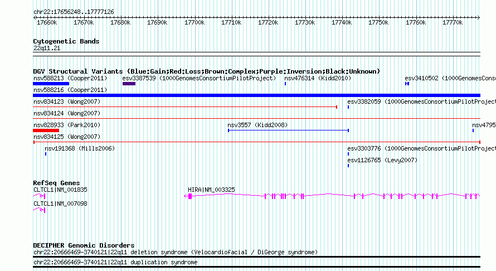This screenshot has height=271, width=496.
Task: Click the esv3303776 small blue marker
Action: coord(348,154)
